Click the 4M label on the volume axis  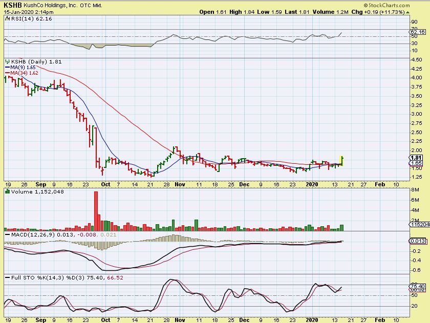[415, 210]
